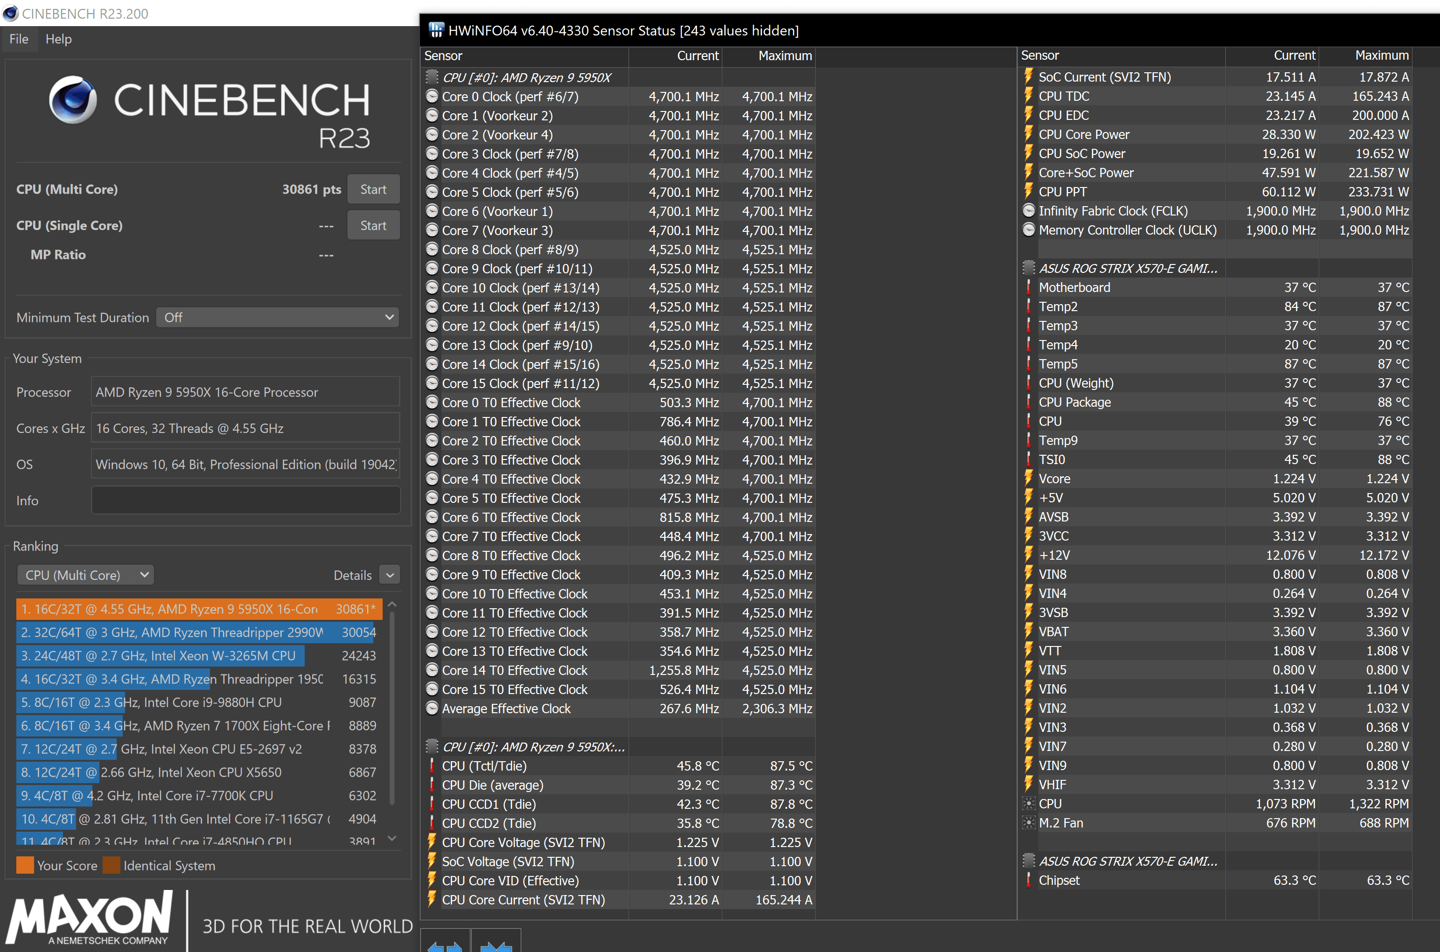The height and width of the screenshot is (952, 1440).
Task: Collapse the first ASUS ROG STRIX X570-E GAMI... group
Action: tap(1028, 268)
